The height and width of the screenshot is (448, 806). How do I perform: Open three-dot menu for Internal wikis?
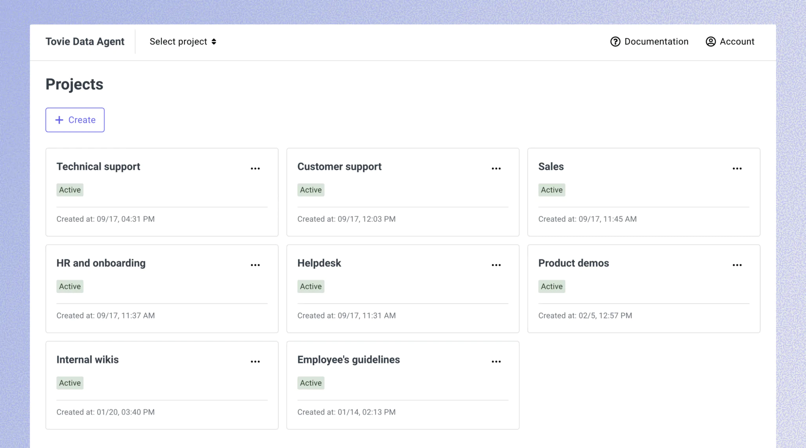(255, 361)
